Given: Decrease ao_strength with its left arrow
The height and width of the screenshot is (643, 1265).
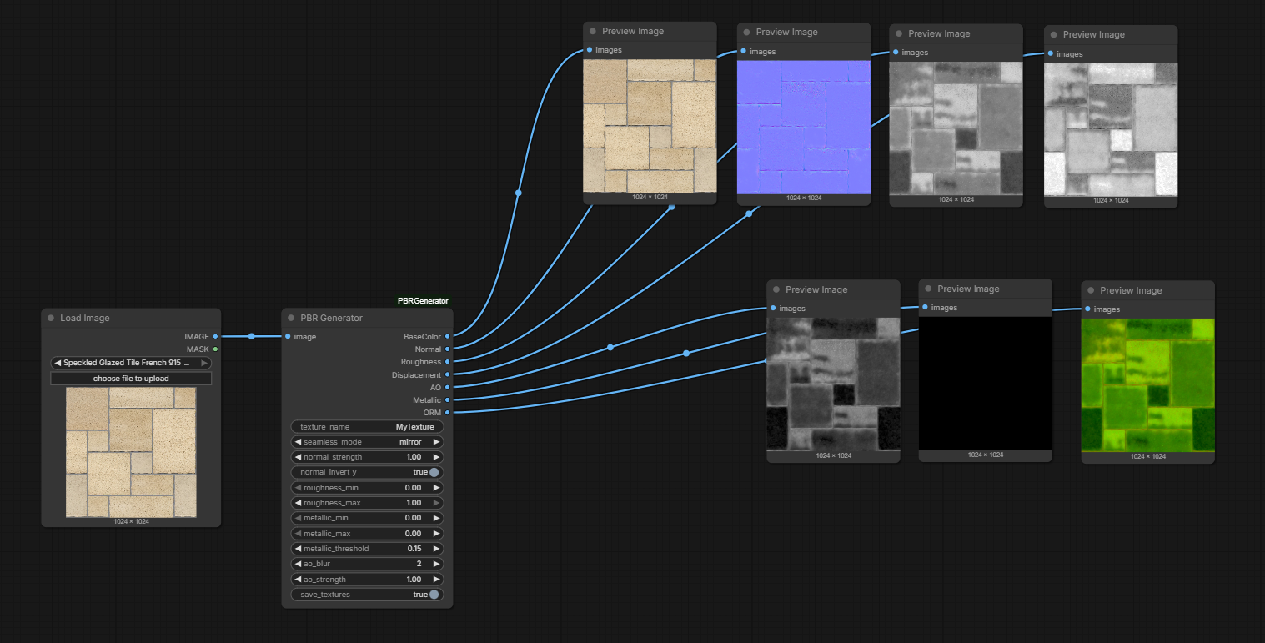Looking at the screenshot, I should coord(298,579).
